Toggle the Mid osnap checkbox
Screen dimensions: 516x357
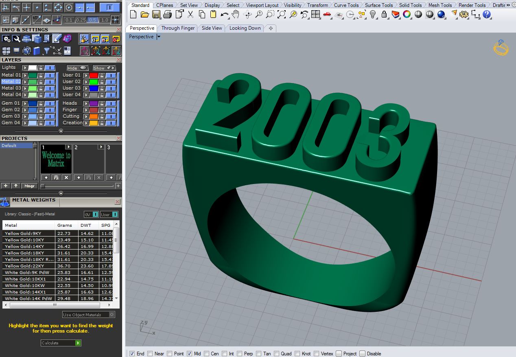[189, 353]
